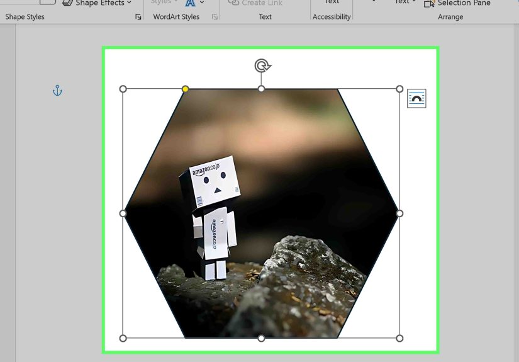Open the WordArt Styles dialog launcher
519x362 pixels.
pyautogui.click(x=215, y=17)
